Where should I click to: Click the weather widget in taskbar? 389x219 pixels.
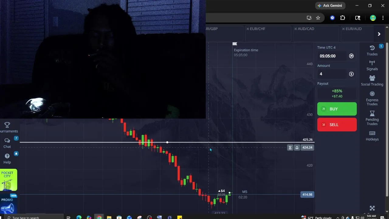click(316, 217)
